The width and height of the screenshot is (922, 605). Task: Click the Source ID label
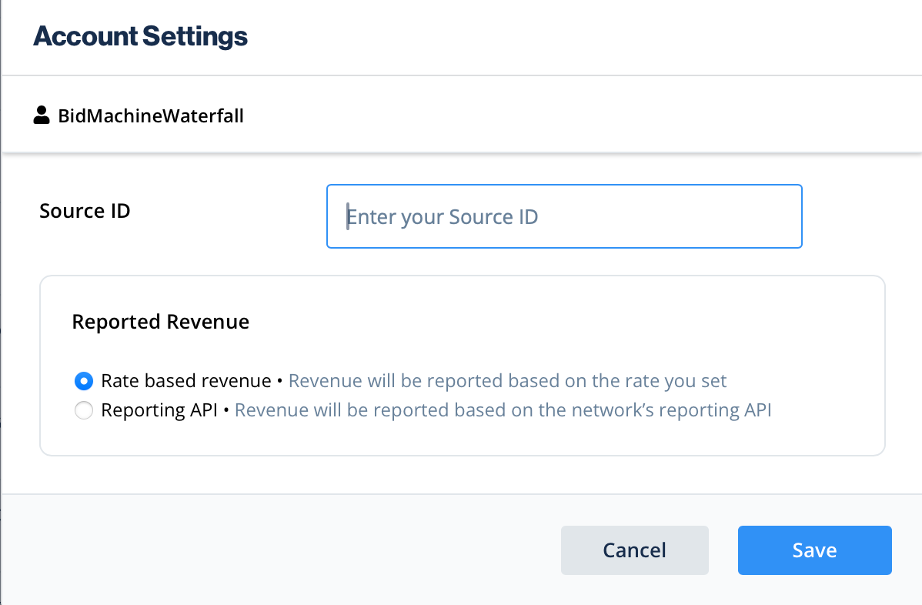click(x=85, y=211)
